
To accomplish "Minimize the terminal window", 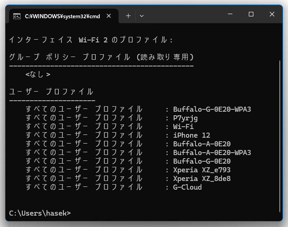I will tap(230, 14).
